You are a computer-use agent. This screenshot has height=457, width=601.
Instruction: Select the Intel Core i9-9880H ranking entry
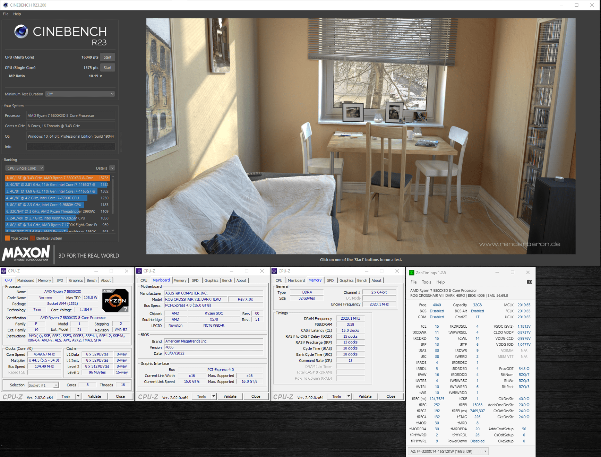tap(57, 205)
